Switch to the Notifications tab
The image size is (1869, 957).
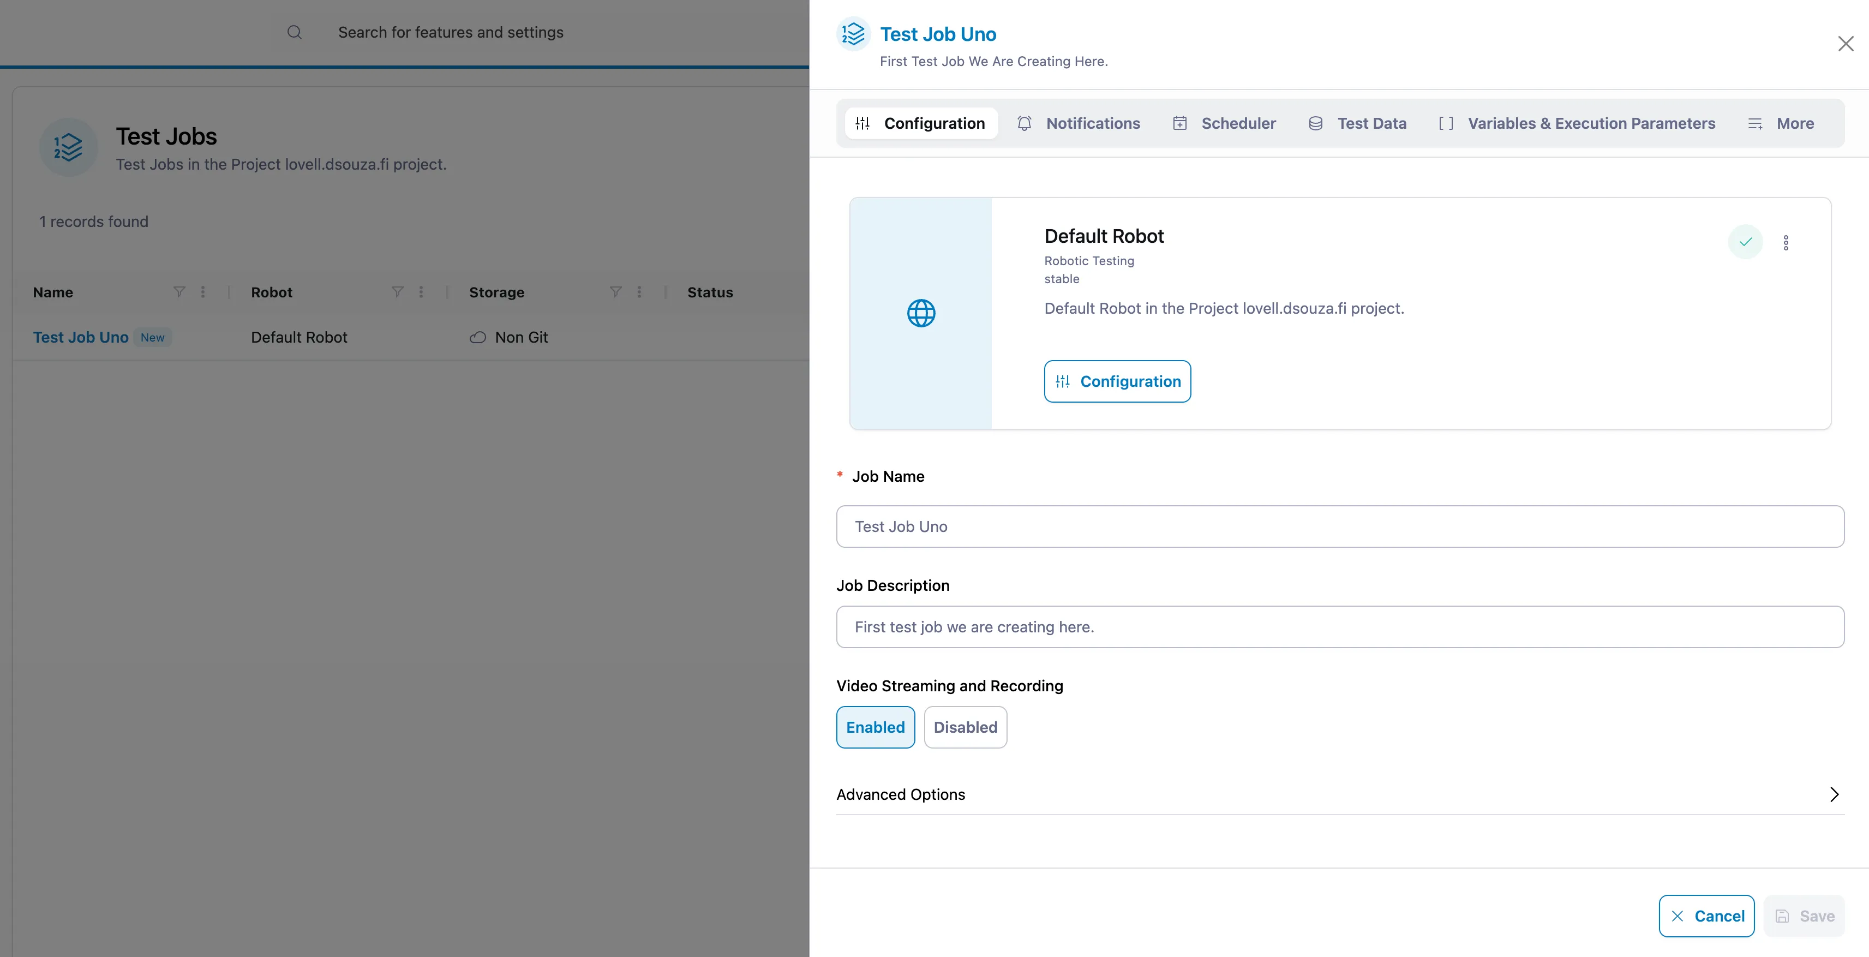[1078, 123]
